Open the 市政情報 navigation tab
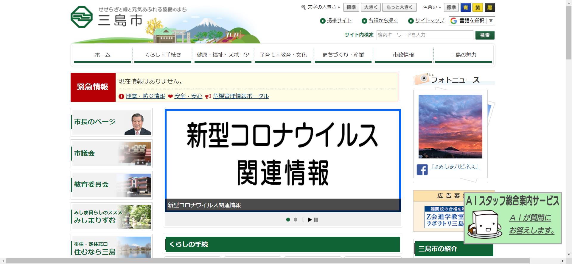 [403, 55]
